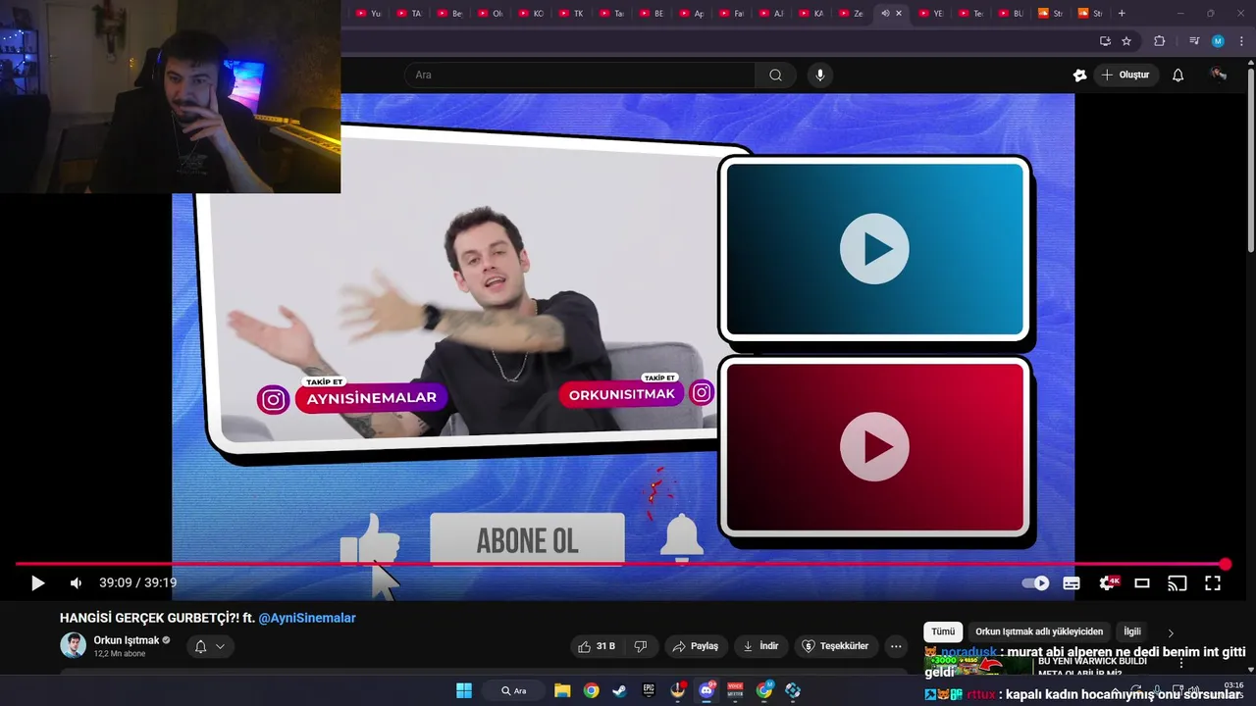Show more filter chips with the arrow
Image resolution: width=1256 pixels, height=706 pixels.
pos(1170,632)
